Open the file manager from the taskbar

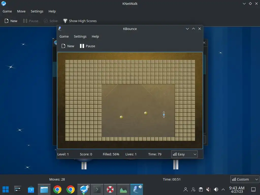44,189
